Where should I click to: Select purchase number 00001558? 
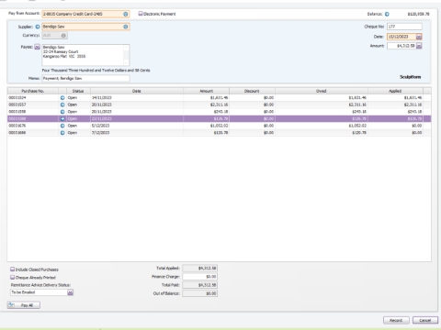click(17, 112)
